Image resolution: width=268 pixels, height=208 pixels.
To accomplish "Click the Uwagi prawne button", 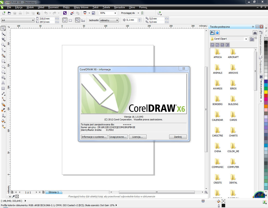I will tap(118, 137).
